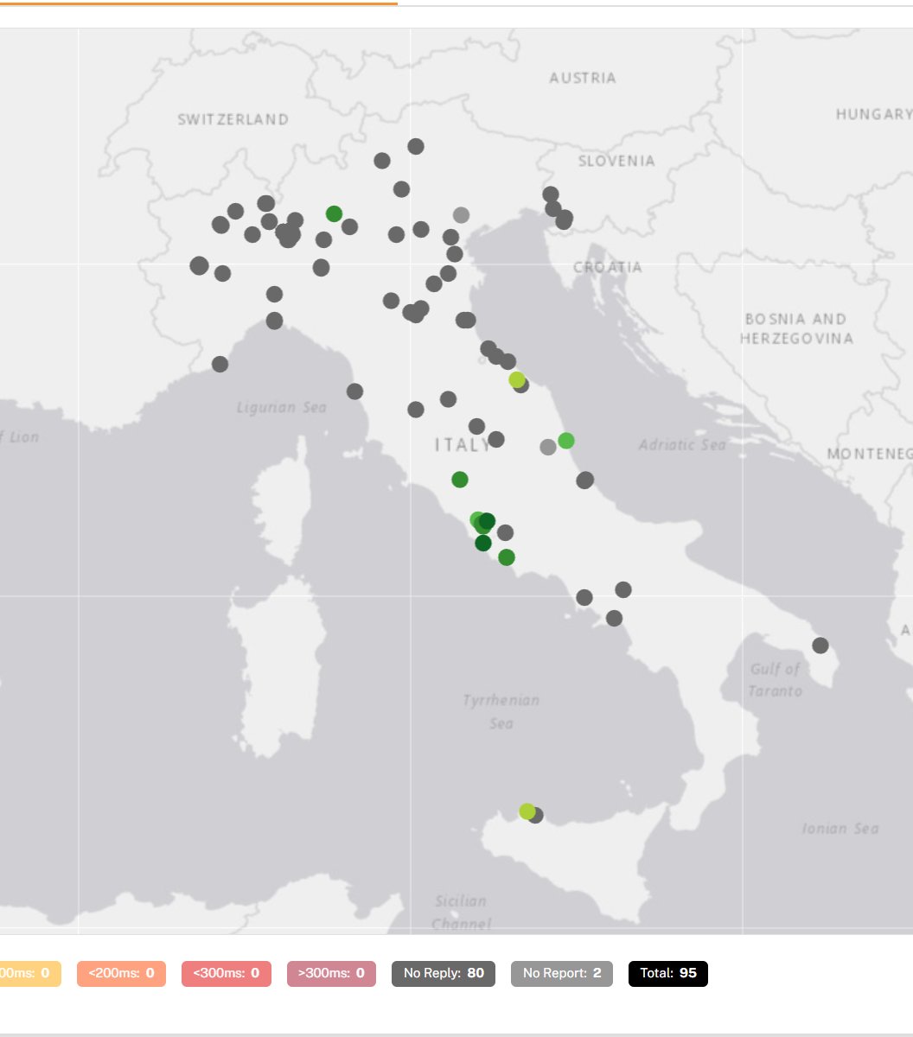The width and height of the screenshot is (913, 1037).
Task: Click the southernmost of the three gray dots near Naples
Action: pos(614,618)
